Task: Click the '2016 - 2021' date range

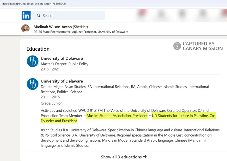Action: click(x=50, y=69)
